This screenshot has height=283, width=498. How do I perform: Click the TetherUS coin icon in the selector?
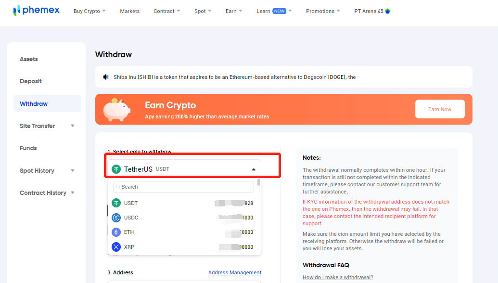tap(116, 169)
